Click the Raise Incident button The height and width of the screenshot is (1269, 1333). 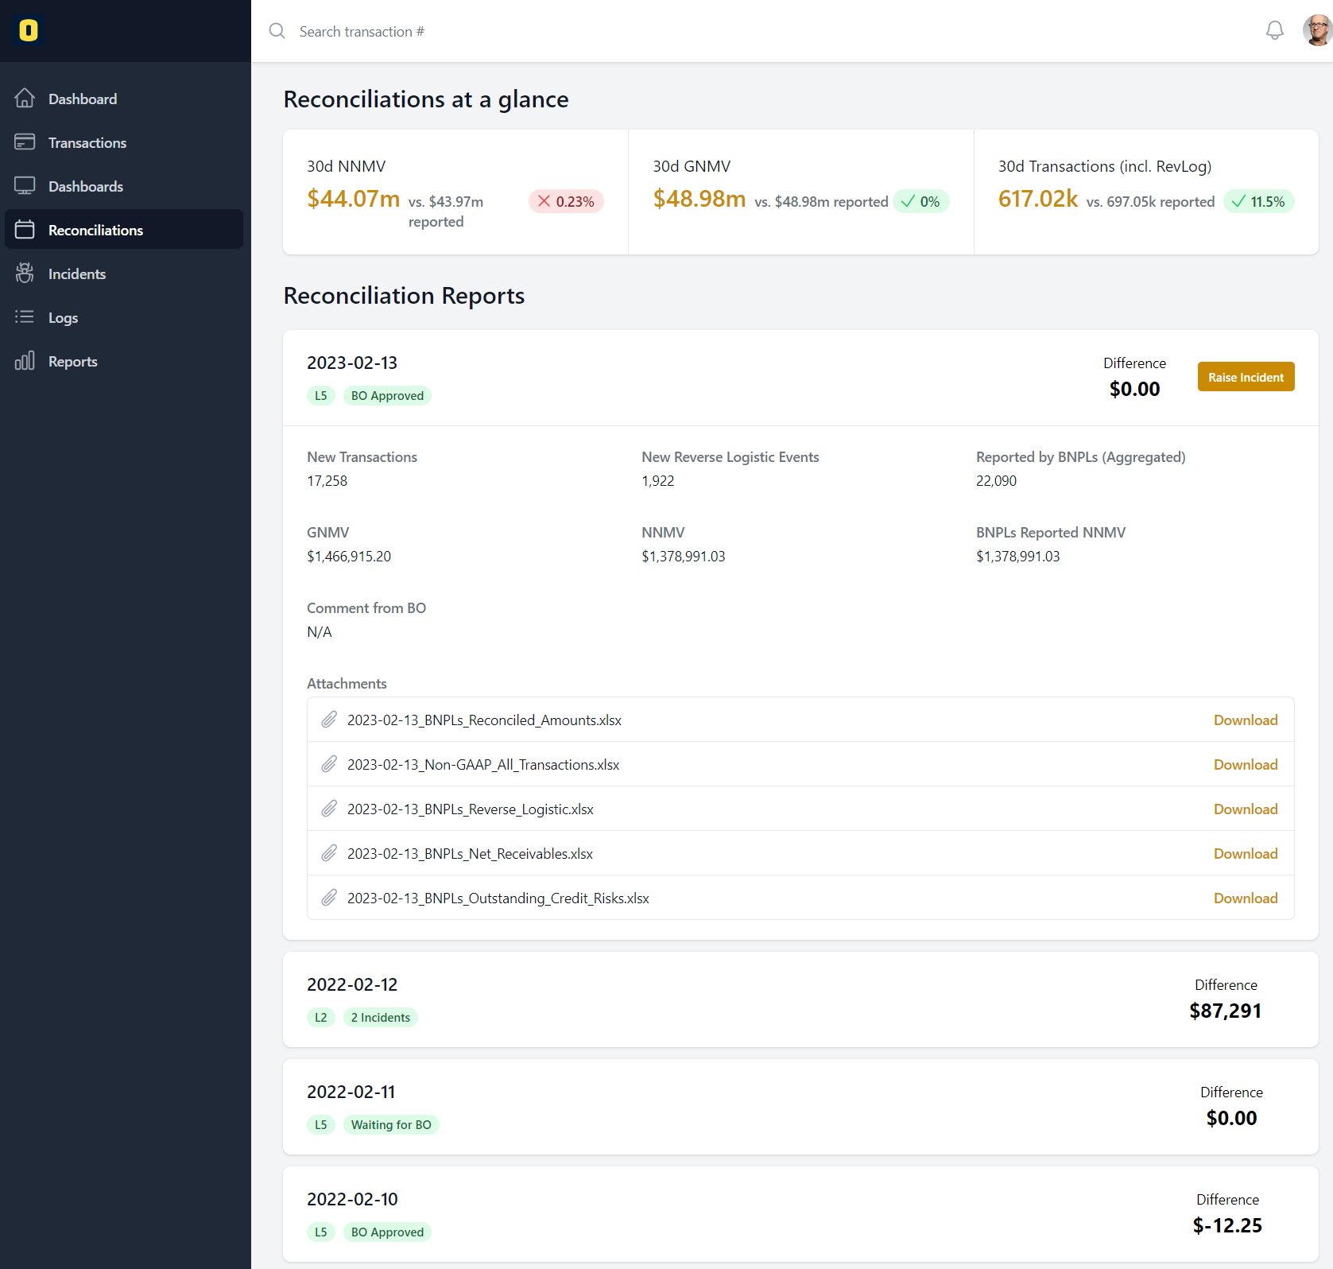point(1246,376)
